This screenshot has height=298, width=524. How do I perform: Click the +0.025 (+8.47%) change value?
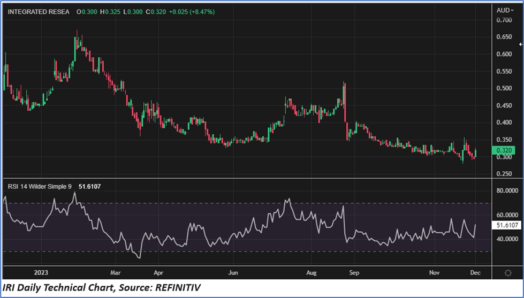[x=192, y=12]
